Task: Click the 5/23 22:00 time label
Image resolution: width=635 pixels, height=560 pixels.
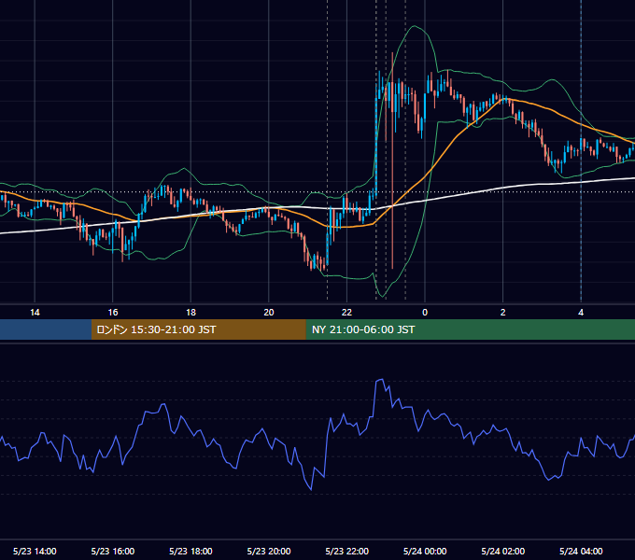Action: pos(347,551)
